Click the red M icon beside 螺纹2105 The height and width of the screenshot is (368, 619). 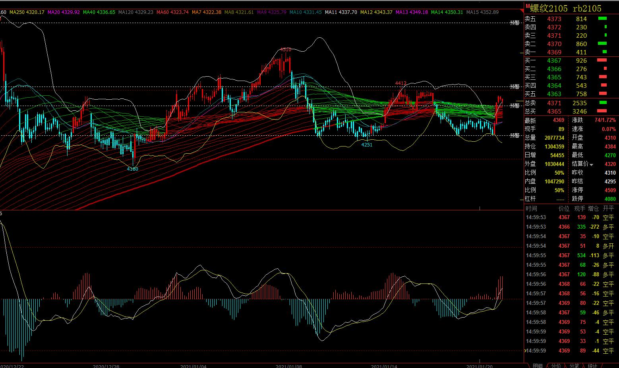pos(527,6)
